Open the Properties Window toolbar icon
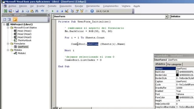This screenshot has width=194, height=109. pyautogui.click(x=77, y=11)
